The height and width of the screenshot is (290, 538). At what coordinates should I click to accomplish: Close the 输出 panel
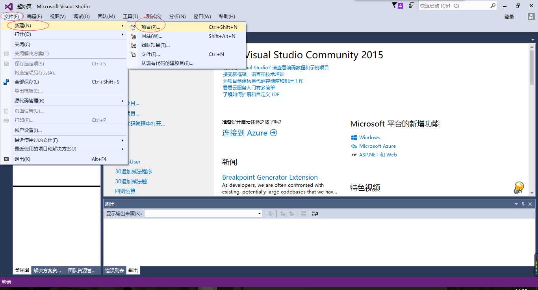[530, 204]
